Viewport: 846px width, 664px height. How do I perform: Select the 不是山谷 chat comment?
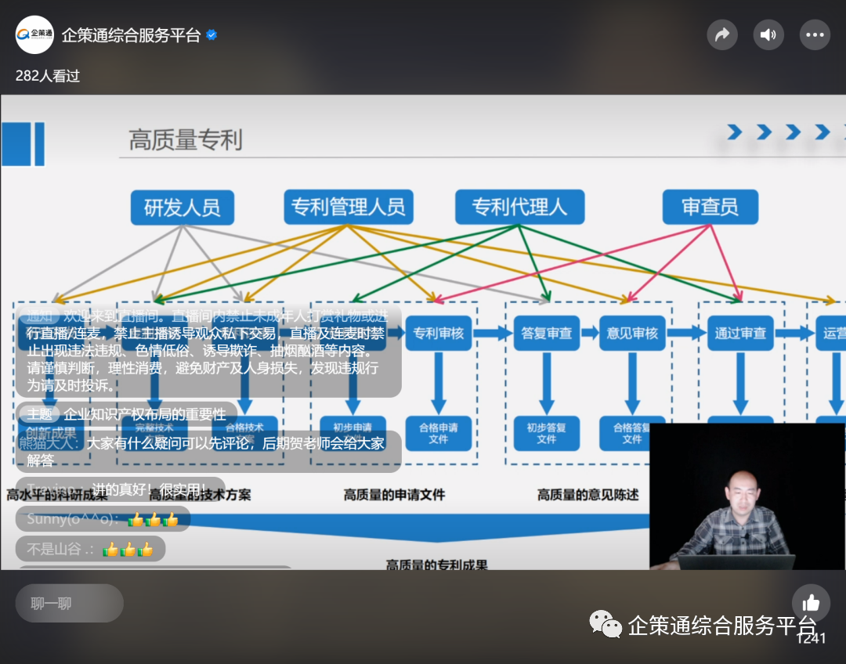click(90, 549)
